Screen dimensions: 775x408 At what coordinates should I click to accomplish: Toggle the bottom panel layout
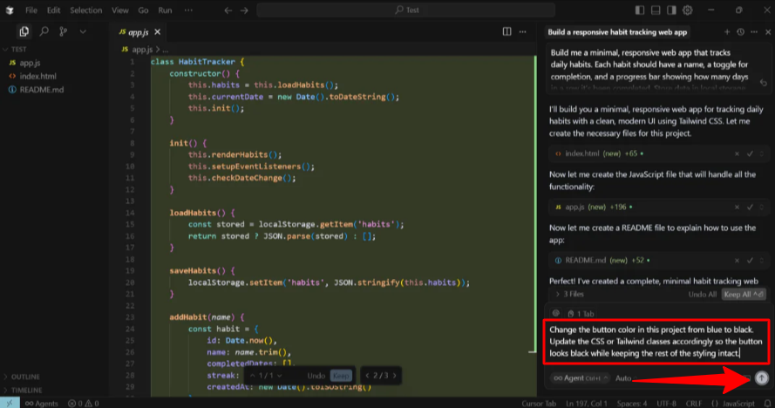pyautogui.click(x=656, y=10)
